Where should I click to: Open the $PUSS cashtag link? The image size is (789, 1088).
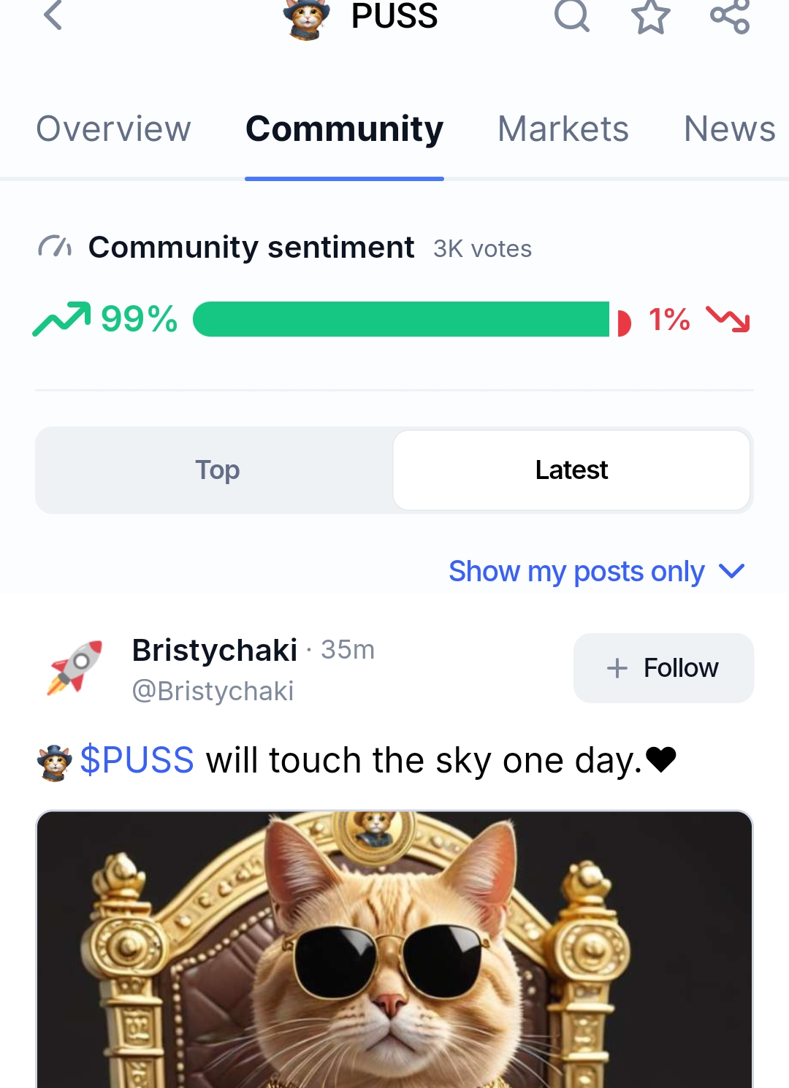point(137,760)
